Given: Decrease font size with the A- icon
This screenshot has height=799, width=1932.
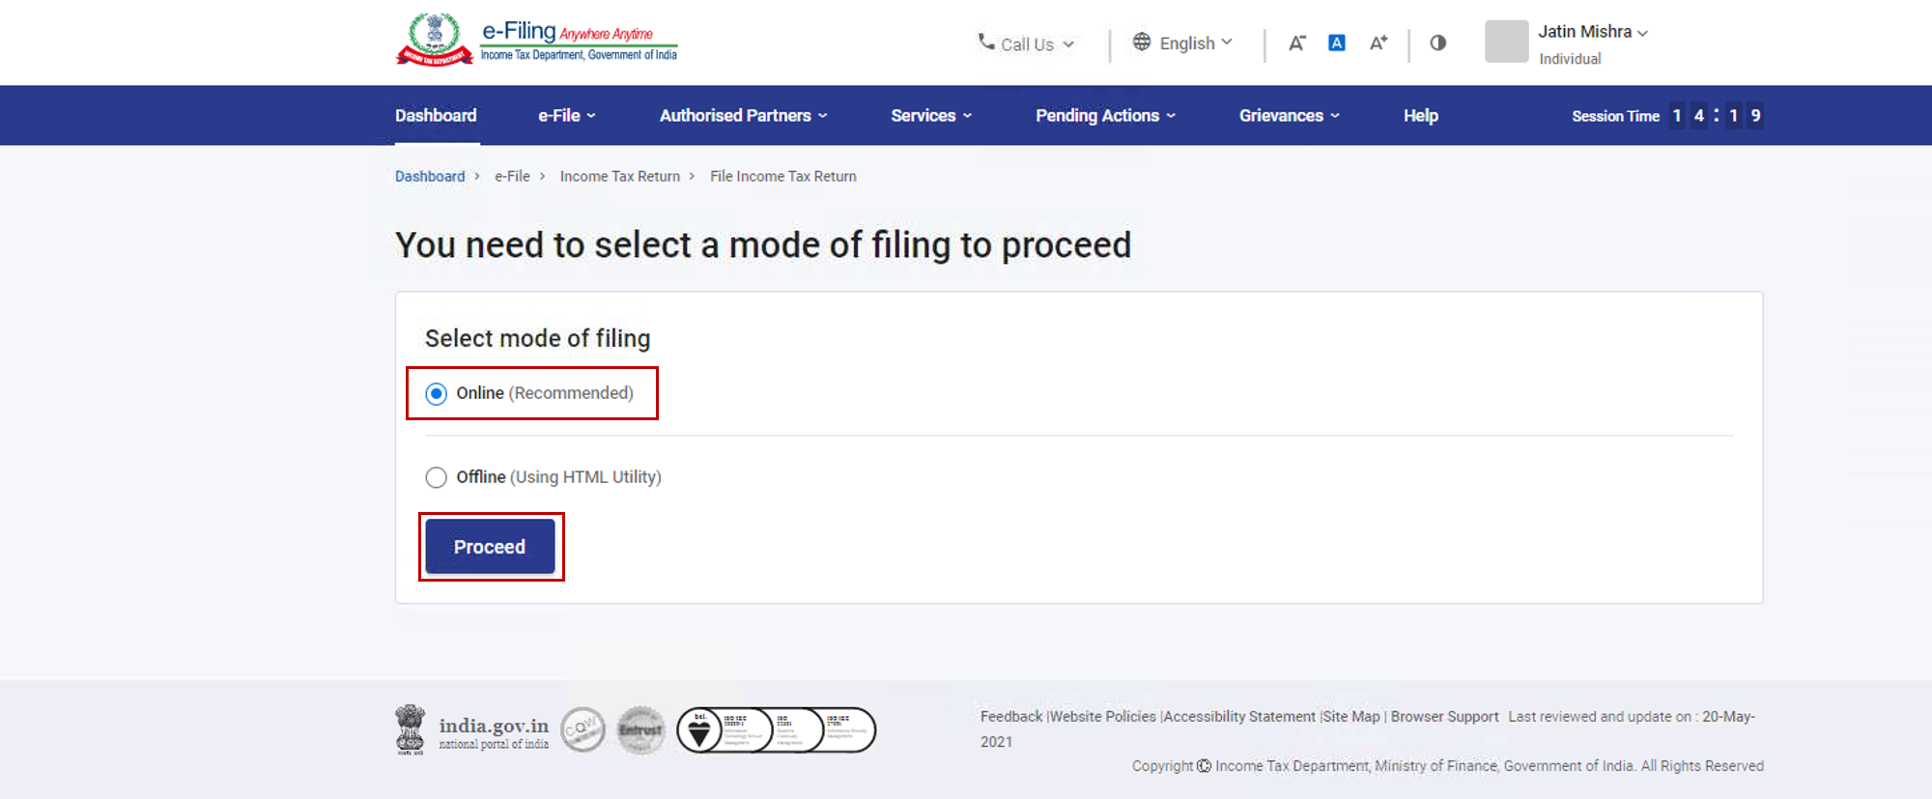Looking at the screenshot, I should [1296, 43].
